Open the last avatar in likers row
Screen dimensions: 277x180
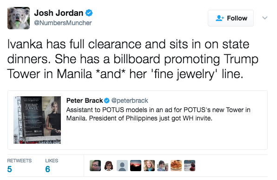click(190, 166)
